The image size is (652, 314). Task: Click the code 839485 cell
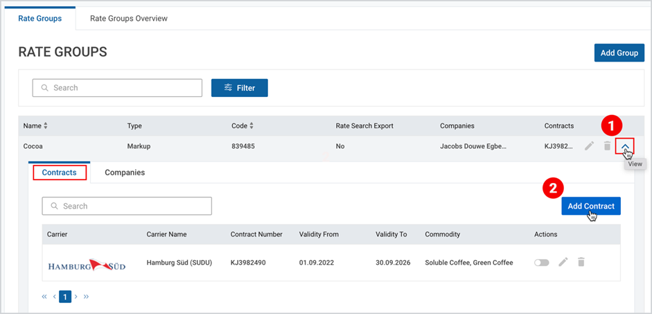(x=242, y=146)
